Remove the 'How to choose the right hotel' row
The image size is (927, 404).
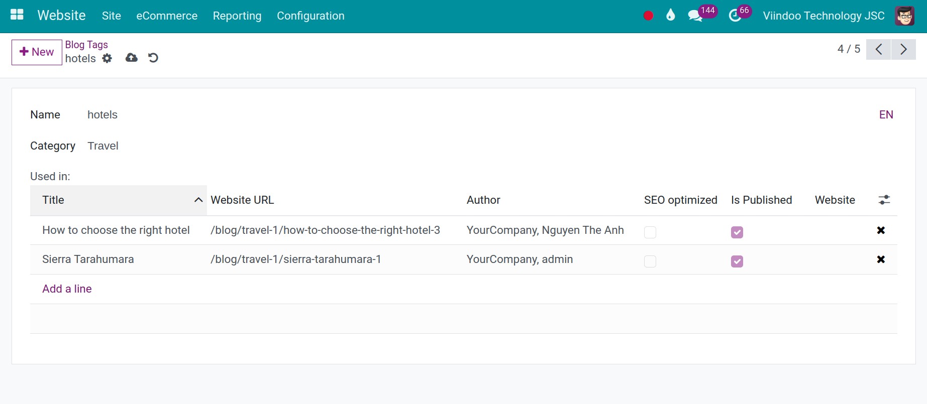tap(881, 230)
